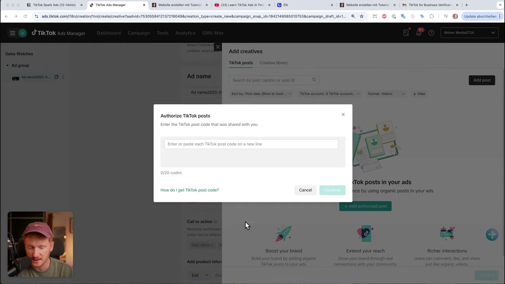
Task: Close the Authorize TikTok posts dialog
Action: (343, 114)
